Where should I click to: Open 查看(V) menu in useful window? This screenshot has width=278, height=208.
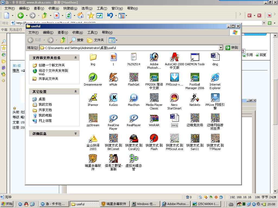coord(63,32)
